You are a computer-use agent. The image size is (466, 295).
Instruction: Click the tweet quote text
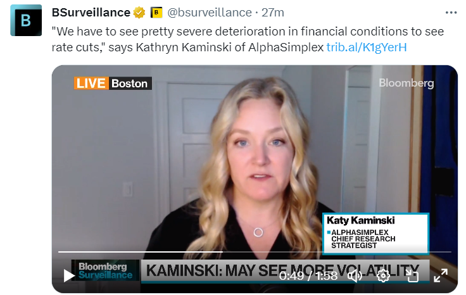point(248,39)
